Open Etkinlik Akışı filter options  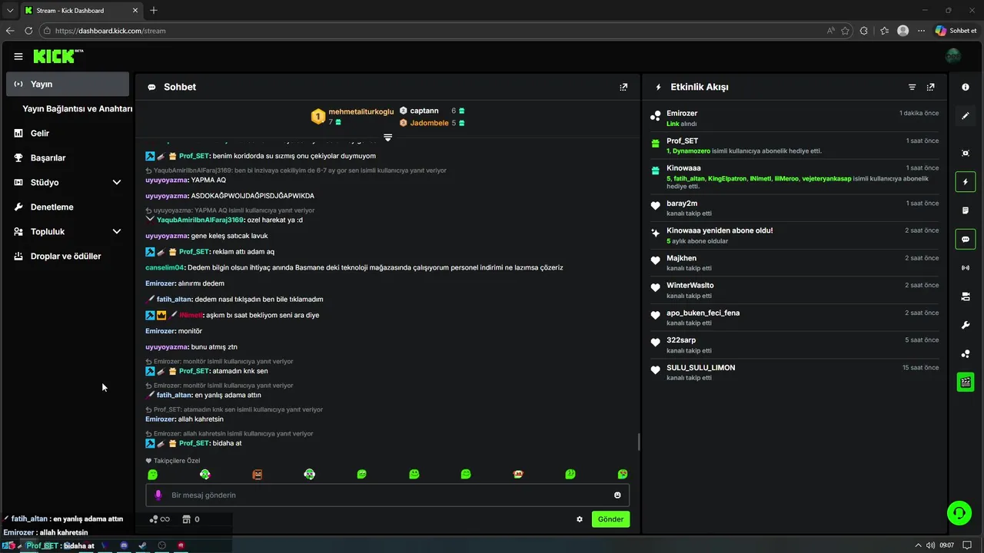(912, 88)
